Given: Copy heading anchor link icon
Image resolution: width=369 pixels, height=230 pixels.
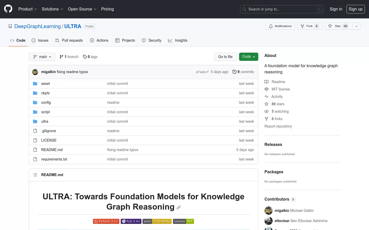Looking at the screenshot, I should (x=179, y=208).
